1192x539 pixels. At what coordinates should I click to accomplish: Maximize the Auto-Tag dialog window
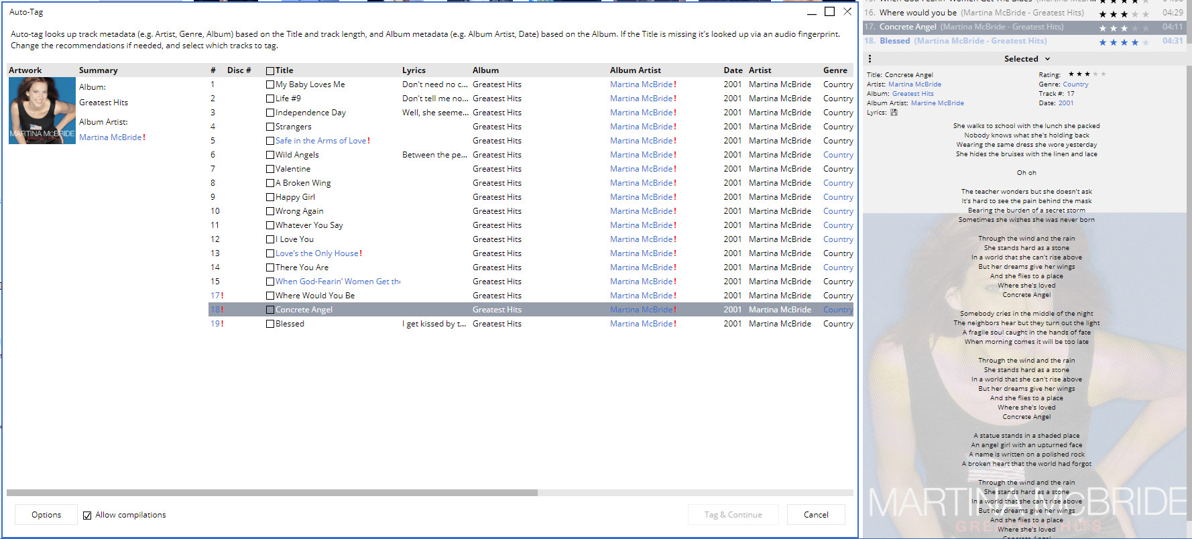coord(829,11)
